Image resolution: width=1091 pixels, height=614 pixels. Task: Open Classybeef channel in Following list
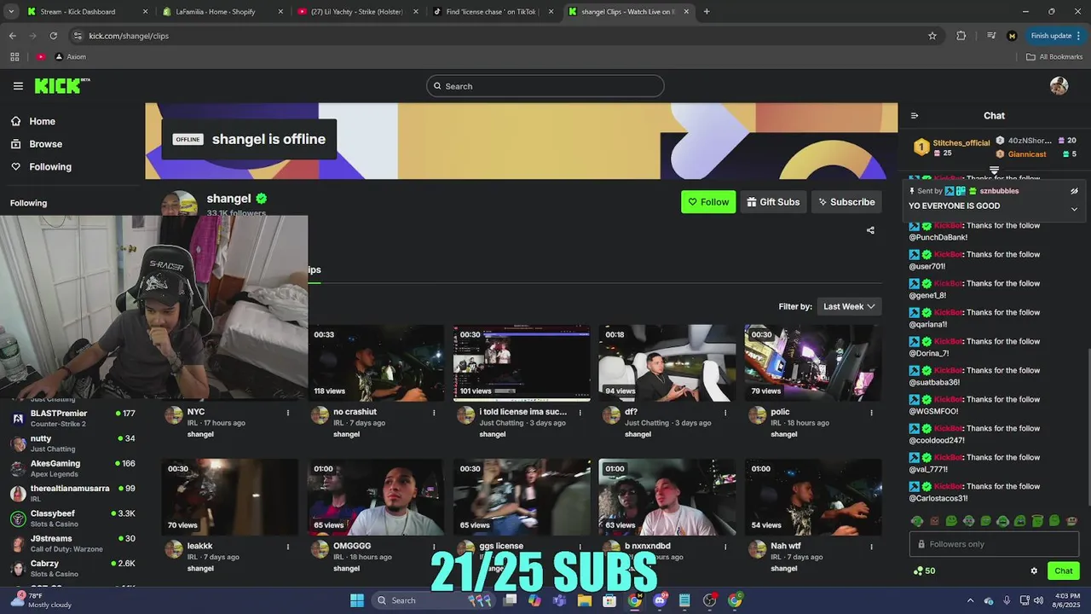(72, 518)
